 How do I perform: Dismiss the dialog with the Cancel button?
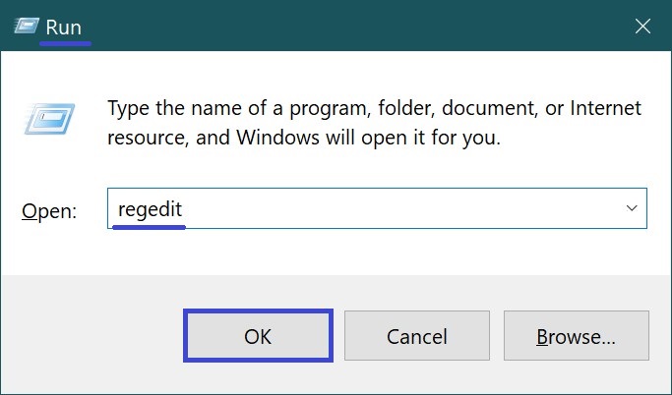417,335
